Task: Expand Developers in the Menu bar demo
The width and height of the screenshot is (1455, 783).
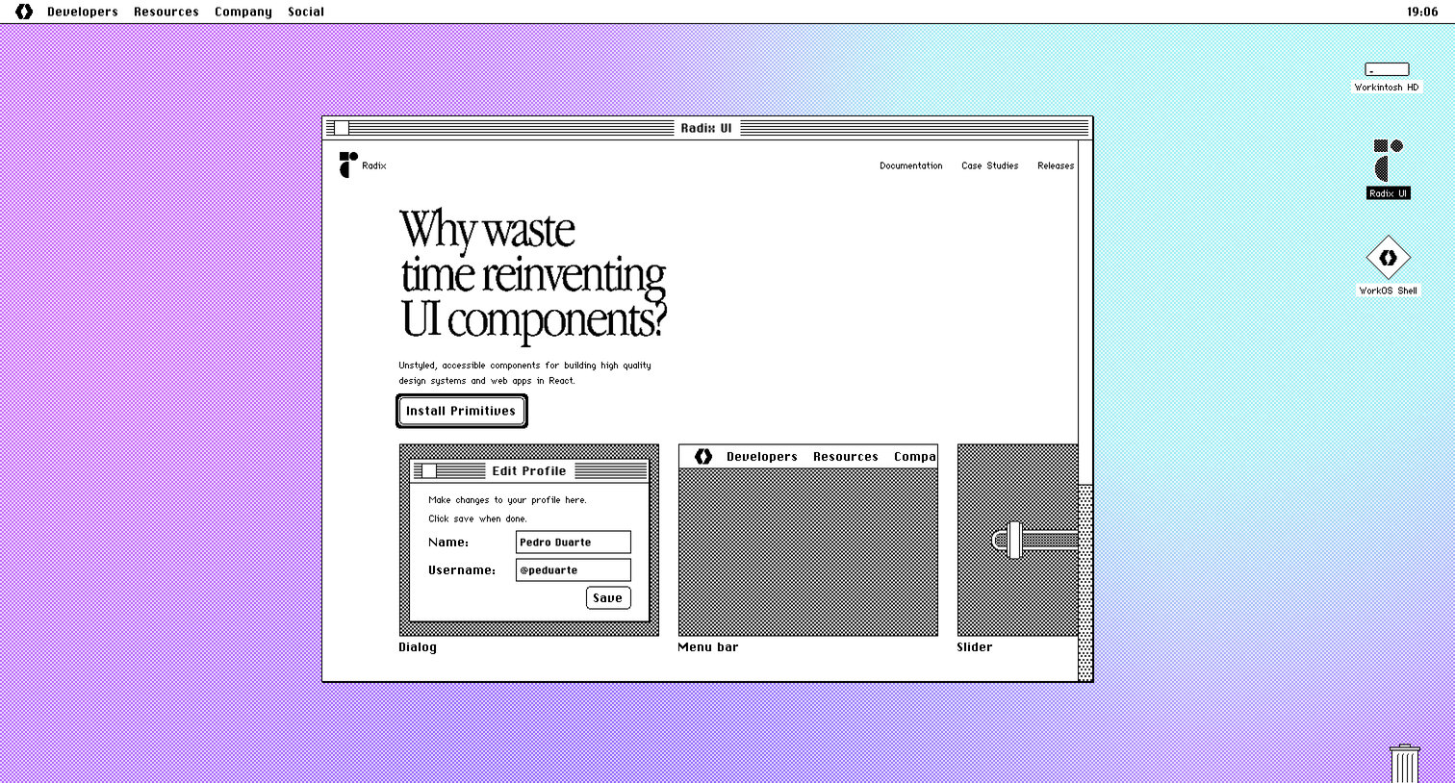Action: 762,457
